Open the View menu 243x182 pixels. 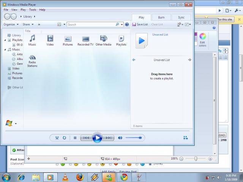pos(14,9)
